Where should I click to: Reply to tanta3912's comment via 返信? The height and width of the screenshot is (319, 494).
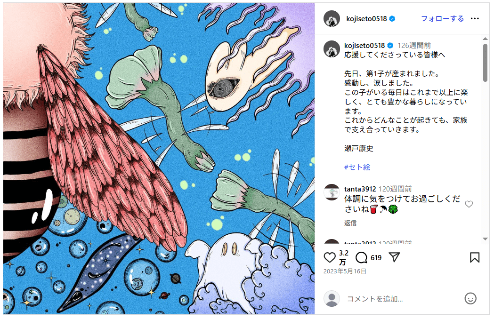(x=350, y=223)
